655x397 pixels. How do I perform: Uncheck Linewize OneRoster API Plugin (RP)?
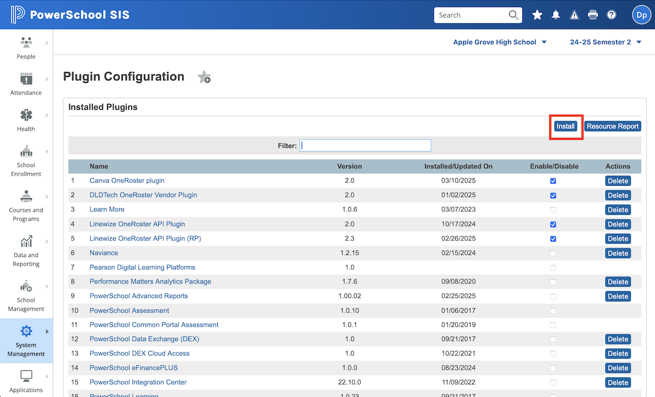click(553, 239)
